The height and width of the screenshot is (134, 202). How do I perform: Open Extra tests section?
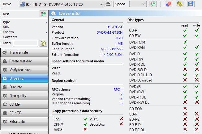(x=24, y=122)
